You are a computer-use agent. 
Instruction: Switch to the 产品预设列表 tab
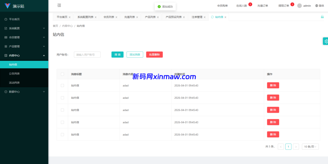click(174, 17)
